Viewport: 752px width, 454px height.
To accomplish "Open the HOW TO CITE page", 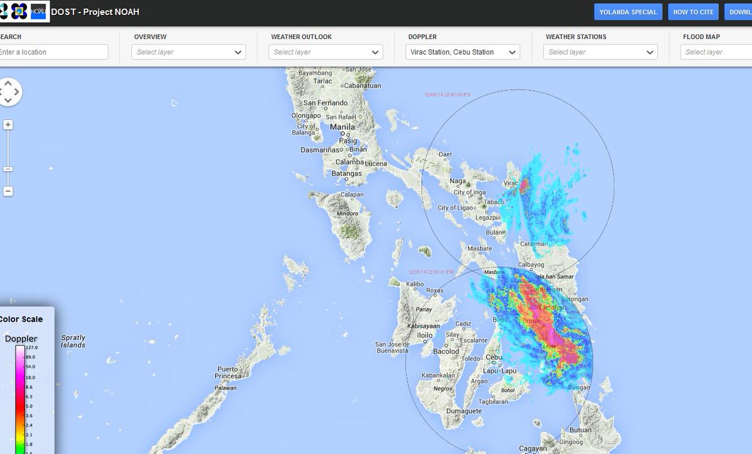I will [693, 11].
